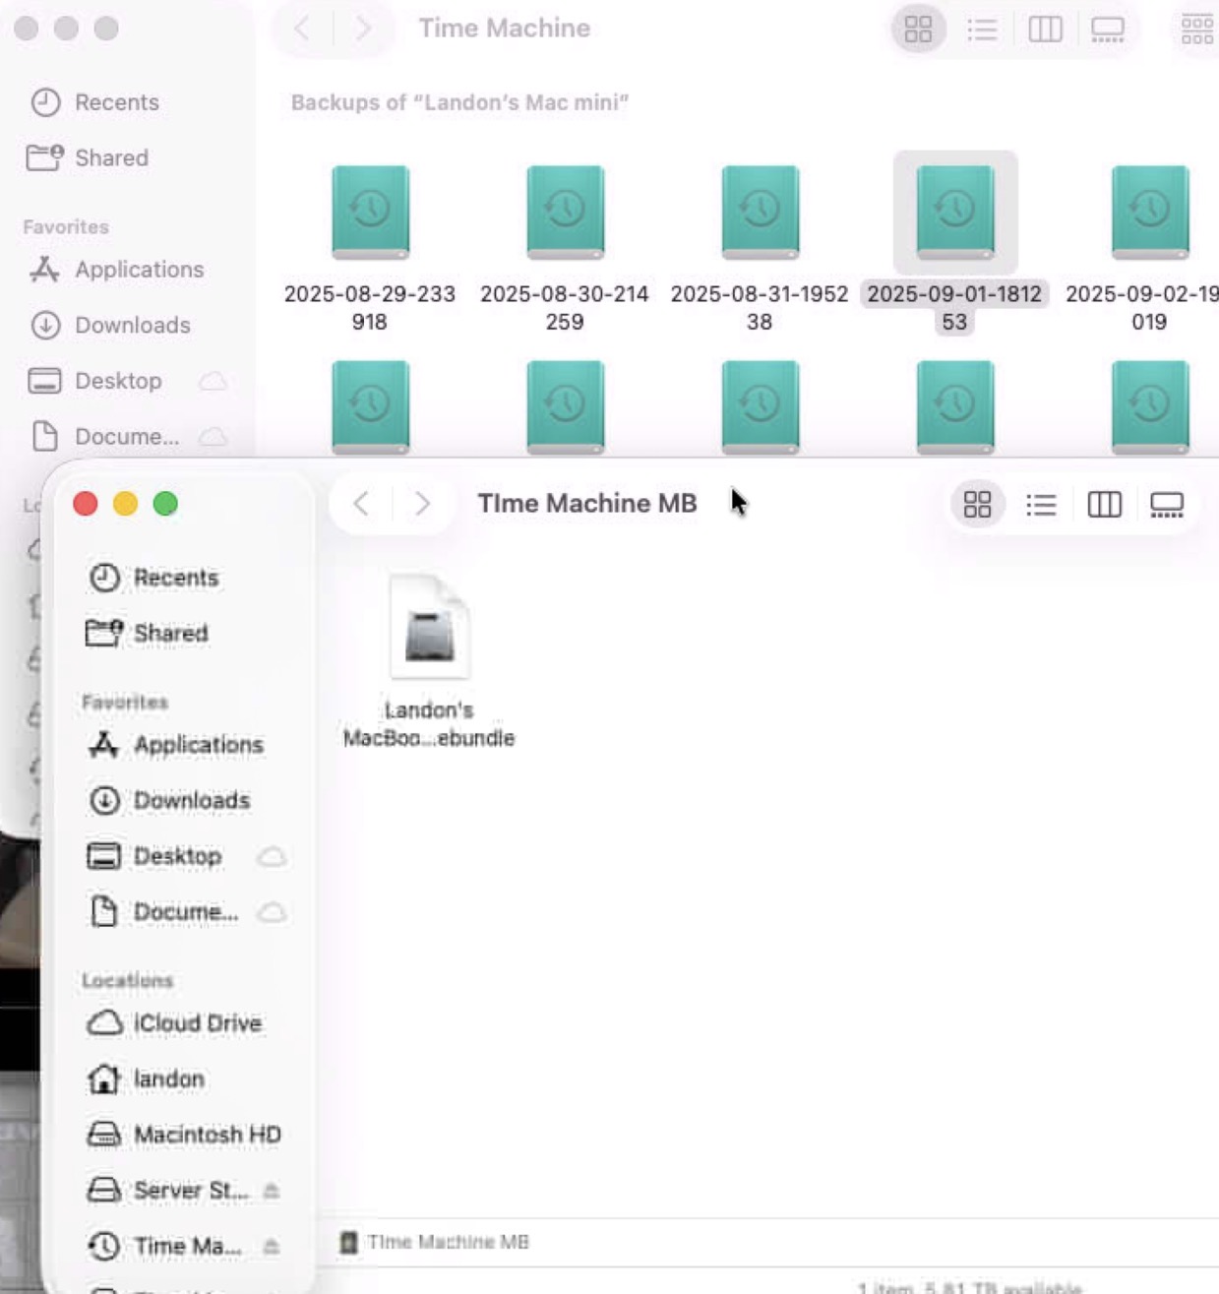Click the Locations header in front sidebar

pyautogui.click(x=128, y=980)
